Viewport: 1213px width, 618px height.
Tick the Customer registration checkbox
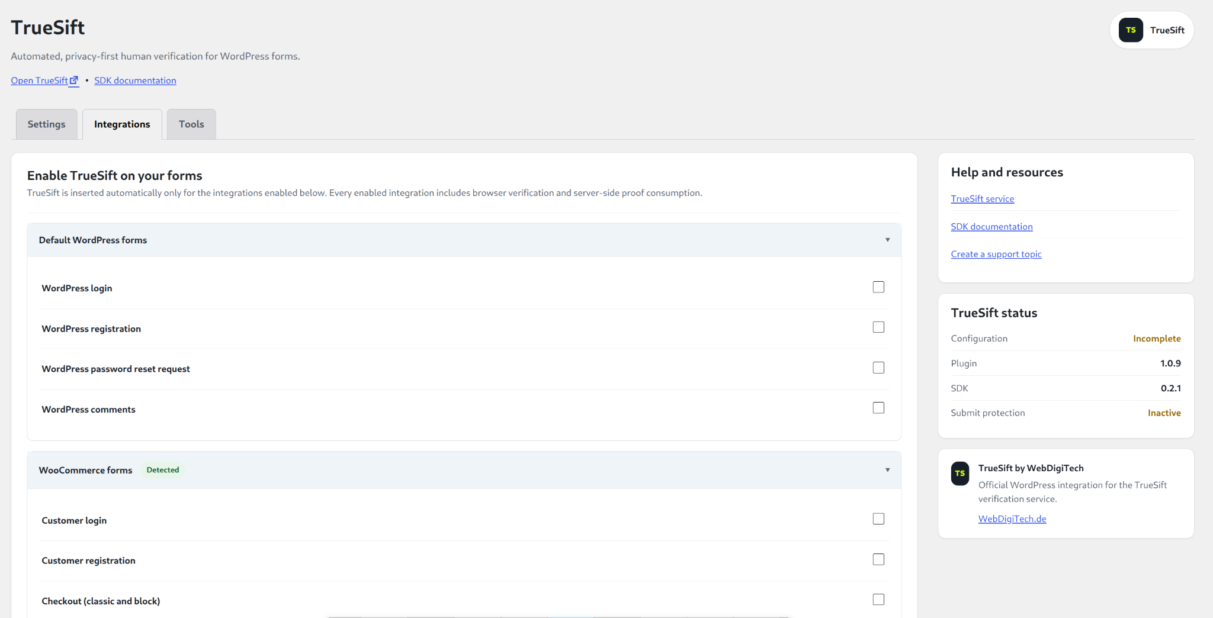coord(878,559)
